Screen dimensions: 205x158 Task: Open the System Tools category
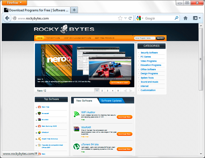point(147,78)
